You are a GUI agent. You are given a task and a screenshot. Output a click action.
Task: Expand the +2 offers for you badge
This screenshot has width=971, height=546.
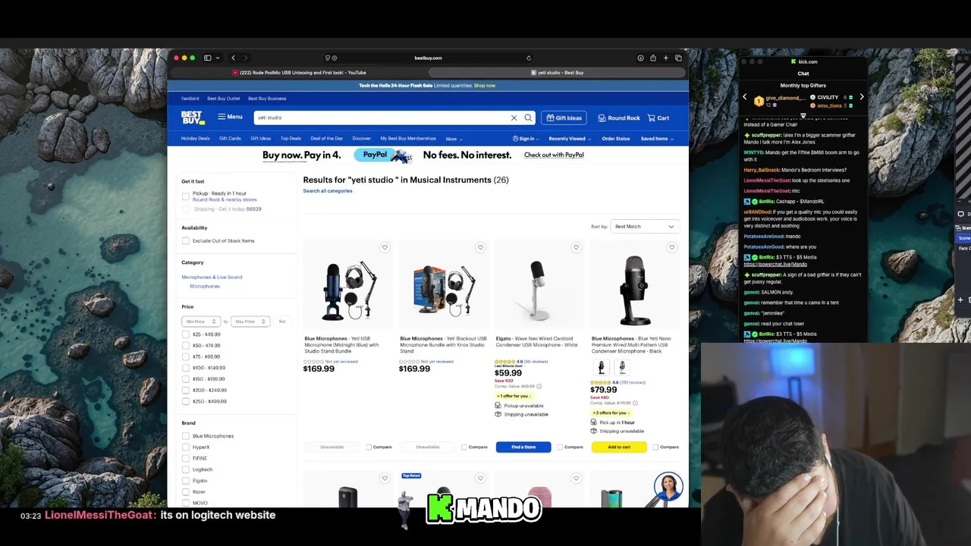611,413
